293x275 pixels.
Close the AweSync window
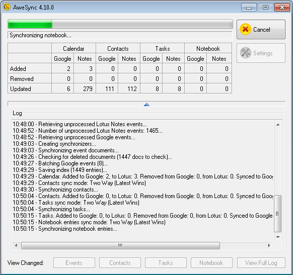pos(282,8)
